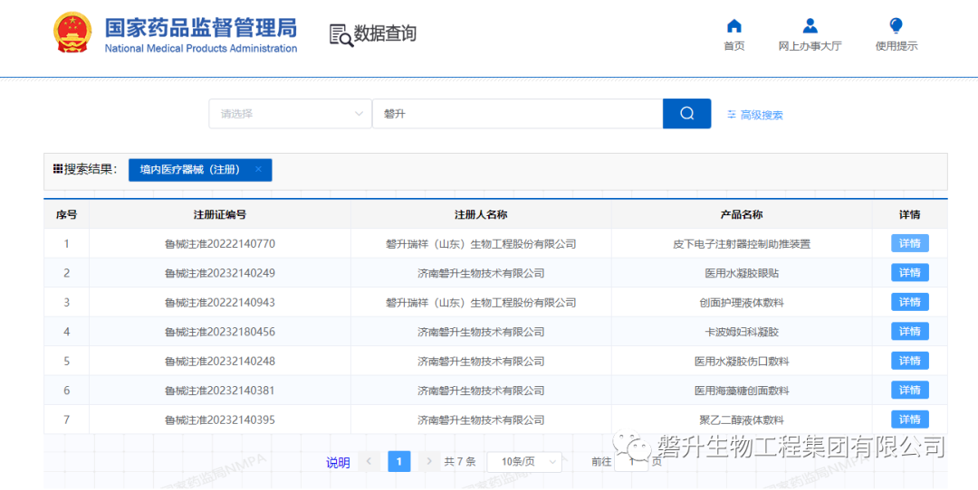Click registration number 鲁械注准20232180456
978x490 pixels.
(x=219, y=331)
